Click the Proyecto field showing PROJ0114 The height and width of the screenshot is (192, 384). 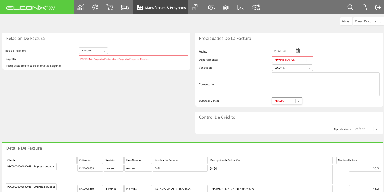(133, 59)
